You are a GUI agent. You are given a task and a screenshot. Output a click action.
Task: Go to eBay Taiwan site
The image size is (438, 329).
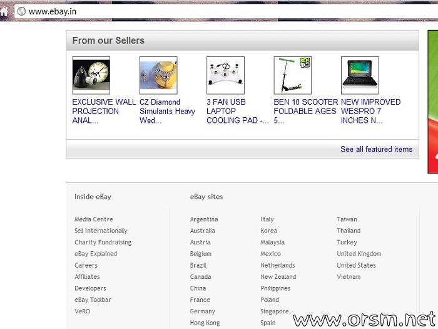pyautogui.click(x=347, y=219)
